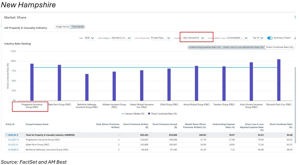Select the Single Period view option
Screen dimensions: 299x165
point(63,27)
